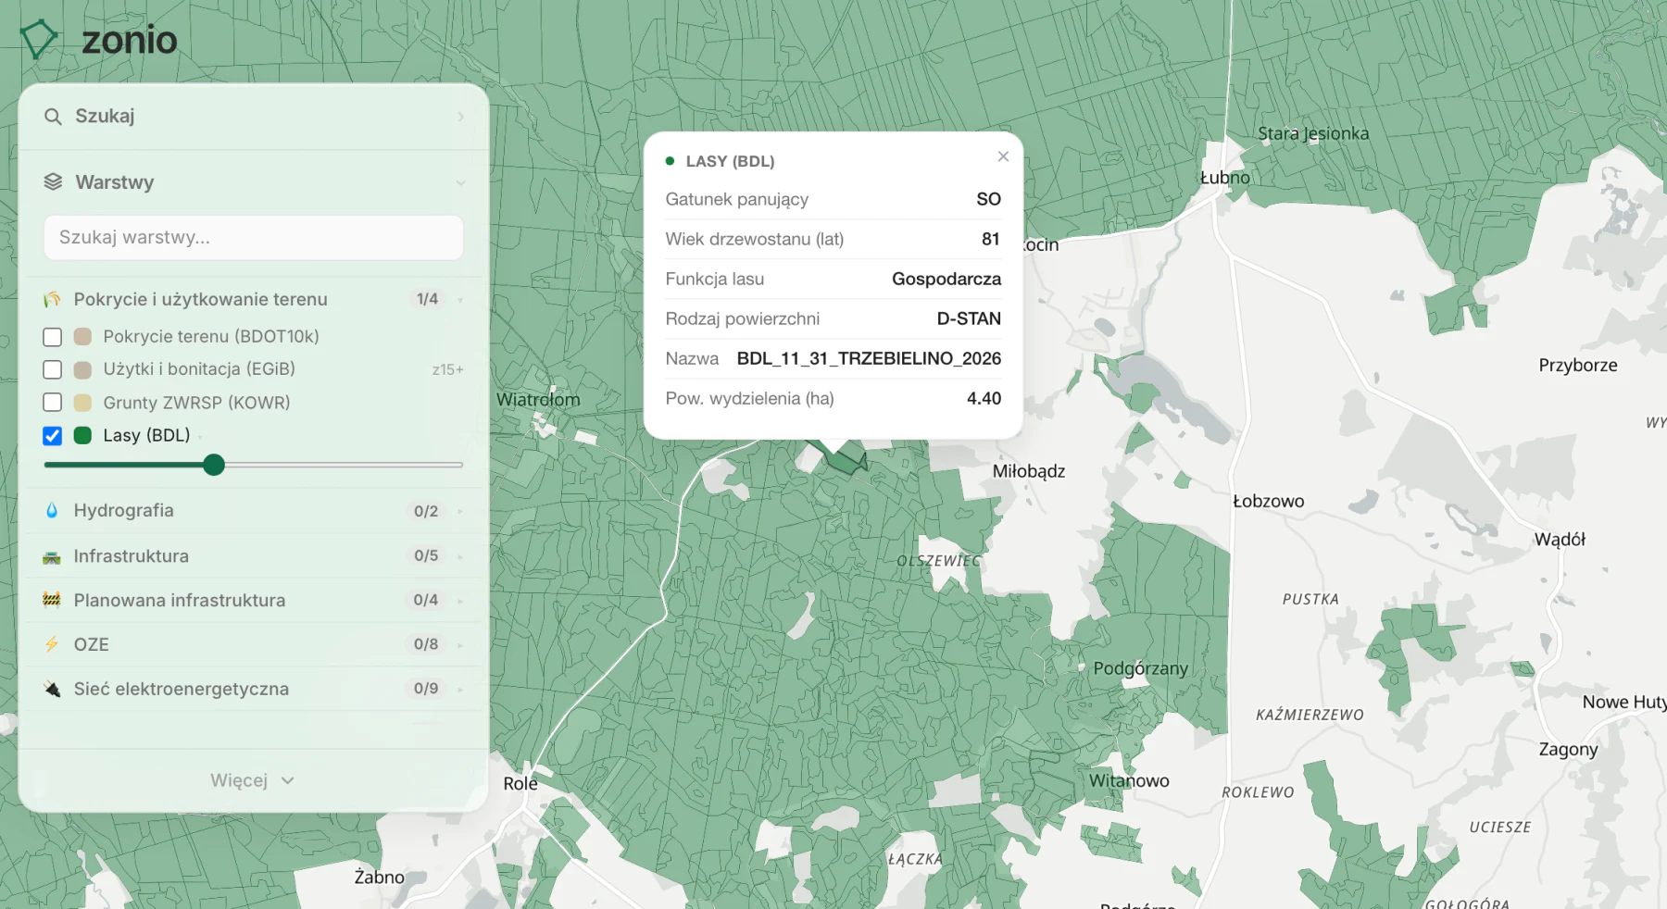Viewport: 1667px width, 909px height.
Task: Click the Planowana infrastruktura barrier icon
Action: coord(52,600)
